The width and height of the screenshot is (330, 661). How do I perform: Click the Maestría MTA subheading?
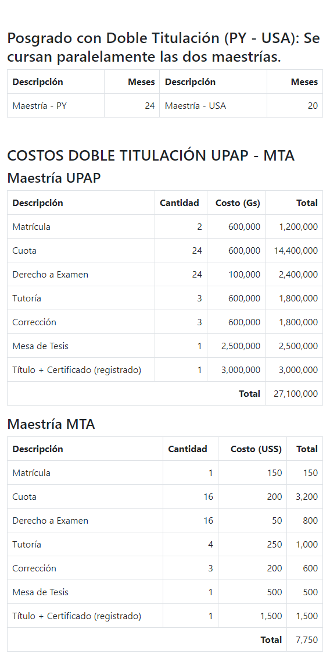pyautogui.click(x=51, y=424)
